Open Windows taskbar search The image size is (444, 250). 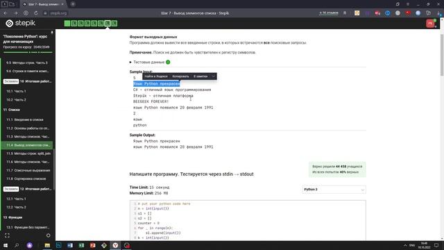[x=17, y=245]
